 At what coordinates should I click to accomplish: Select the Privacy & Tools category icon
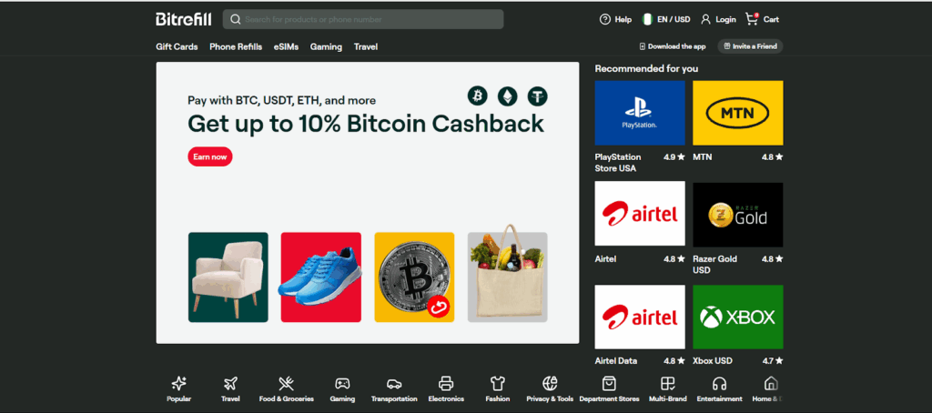[550, 383]
